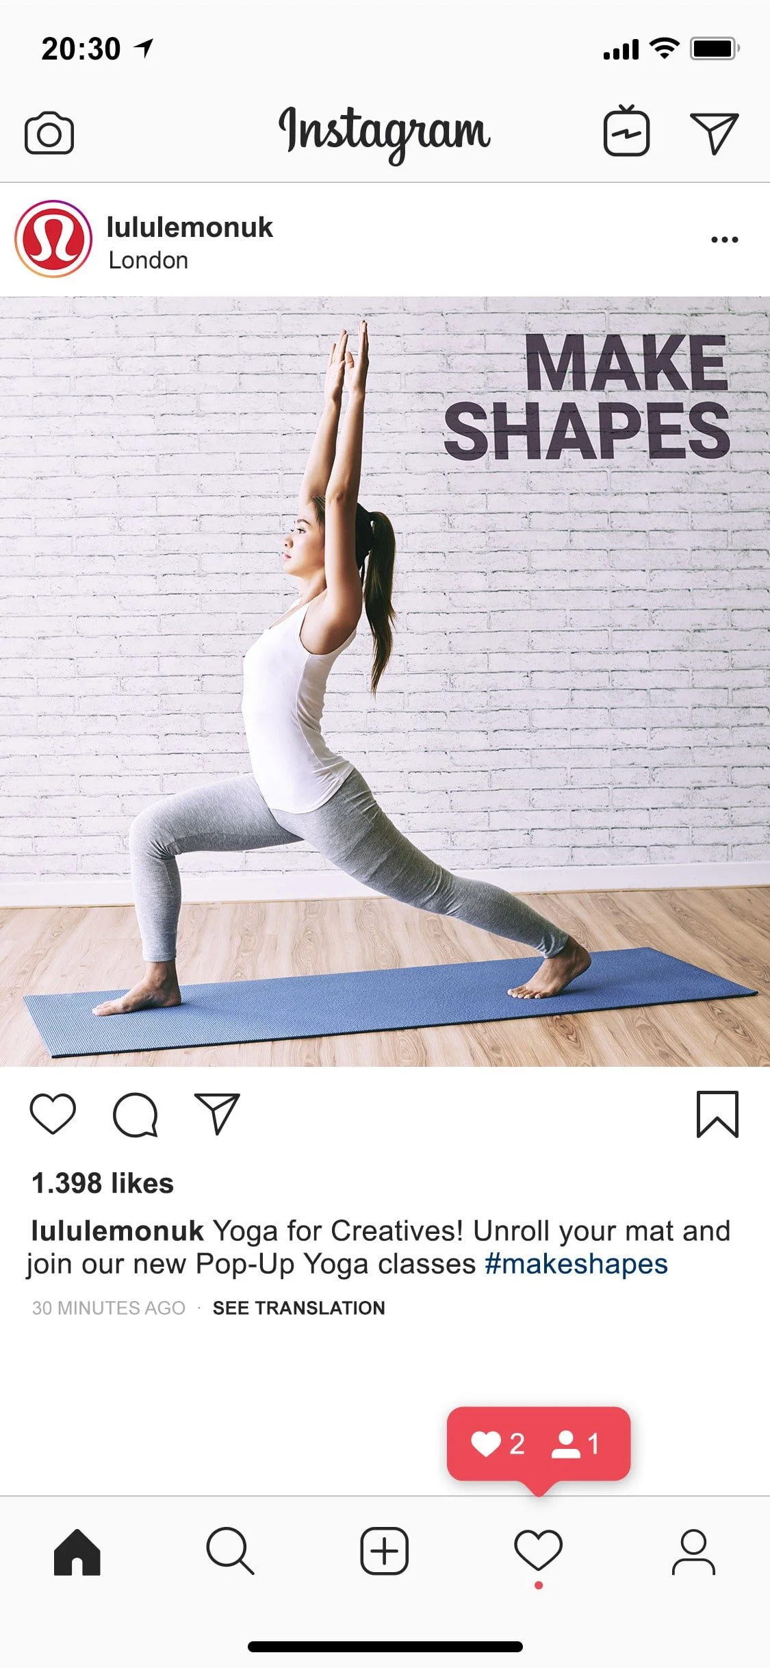
Task: Open direct messages paper plane icon
Action: 715,133
